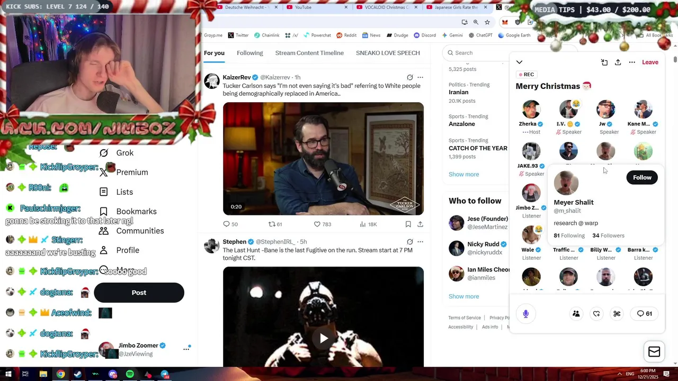
Task: Open the Stream Content Timeline tab
Action: tap(309, 53)
